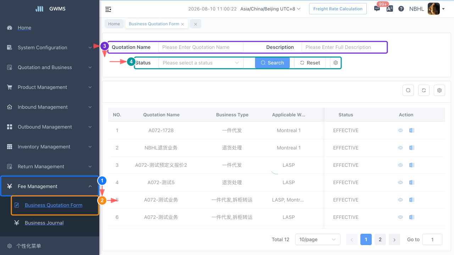Export Excel for row 6 A072-测试业务
This screenshot has height=255, width=454.
click(412, 217)
